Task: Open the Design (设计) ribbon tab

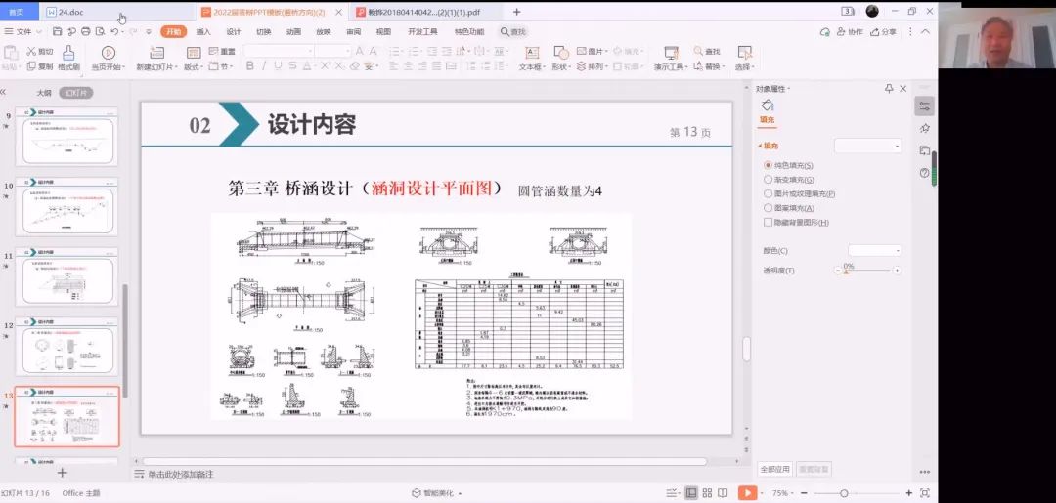Action: pos(233,31)
